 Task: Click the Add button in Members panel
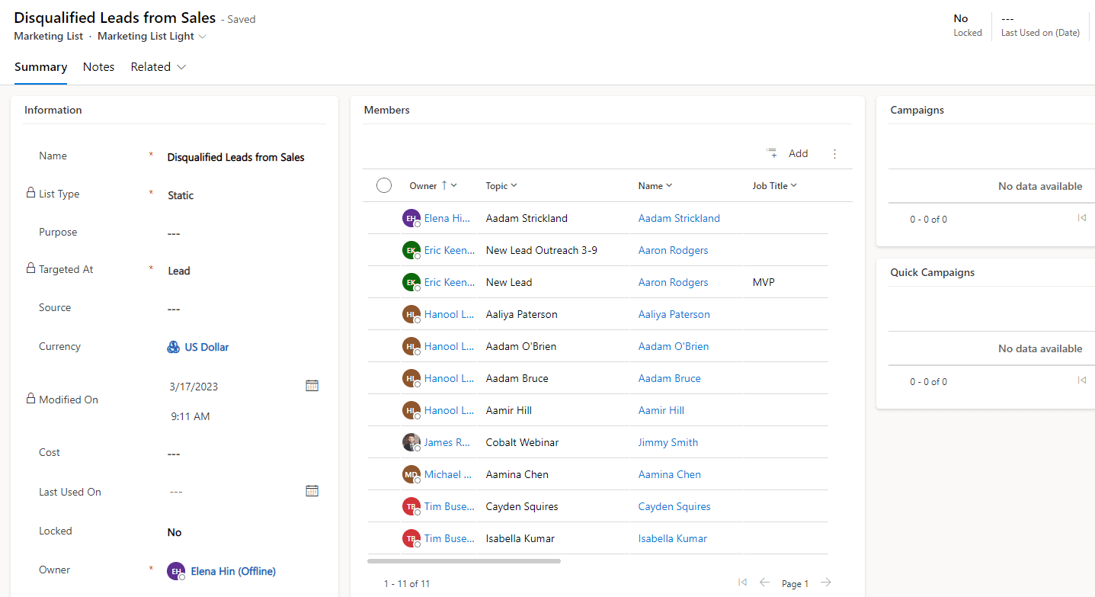click(x=798, y=153)
